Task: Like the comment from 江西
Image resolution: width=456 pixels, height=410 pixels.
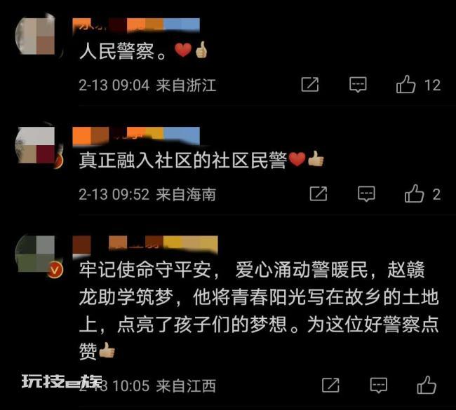Action: [427, 385]
